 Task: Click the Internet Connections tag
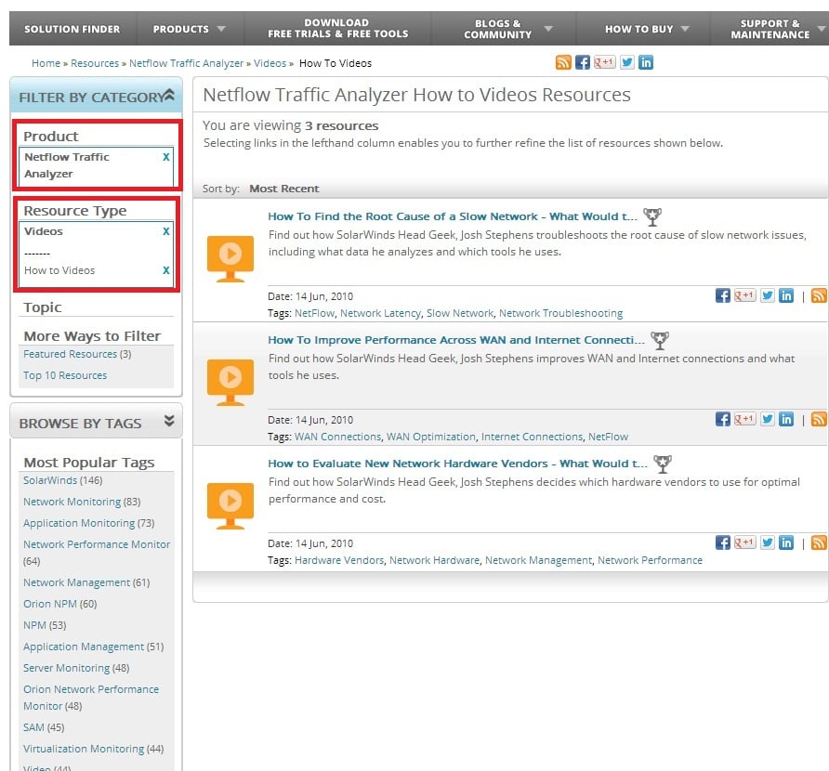pos(532,437)
